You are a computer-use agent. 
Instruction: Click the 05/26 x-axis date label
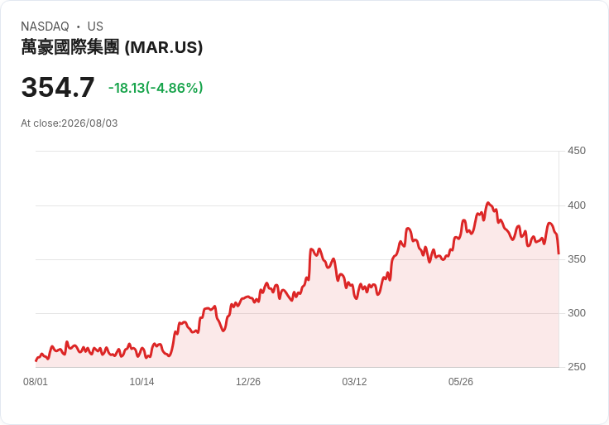tap(461, 382)
